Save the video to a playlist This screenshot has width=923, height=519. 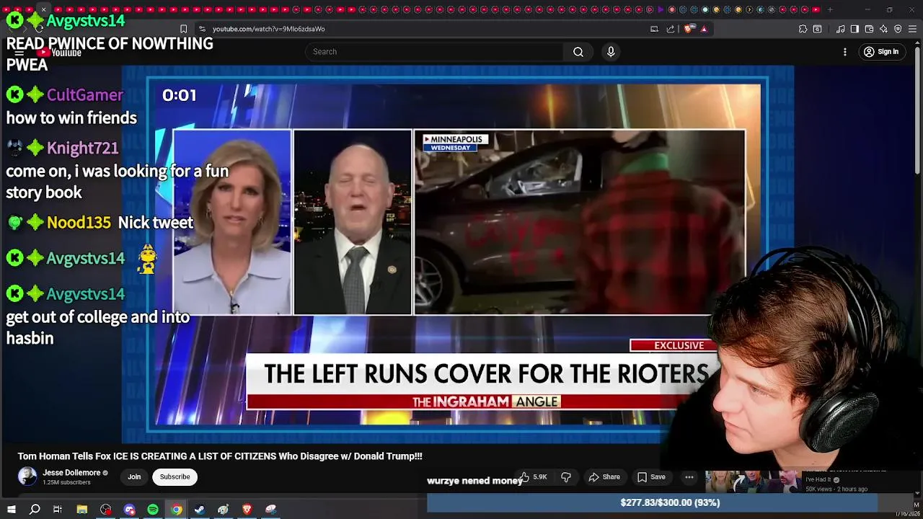pyautogui.click(x=651, y=477)
